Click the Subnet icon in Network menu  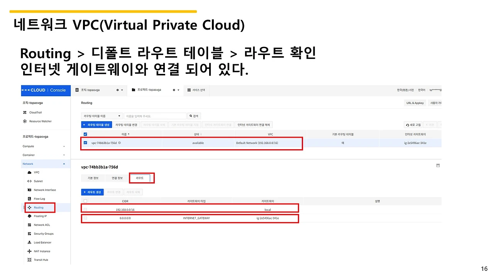(29, 181)
